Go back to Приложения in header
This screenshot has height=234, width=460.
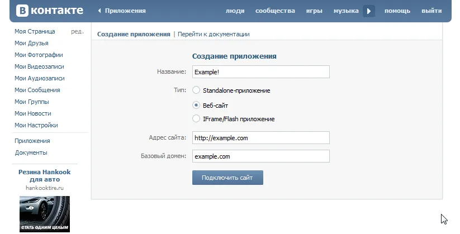pos(122,11)
